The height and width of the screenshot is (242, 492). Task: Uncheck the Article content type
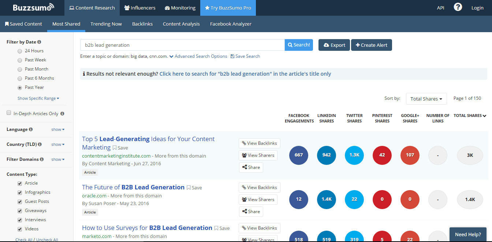(20, 183)
